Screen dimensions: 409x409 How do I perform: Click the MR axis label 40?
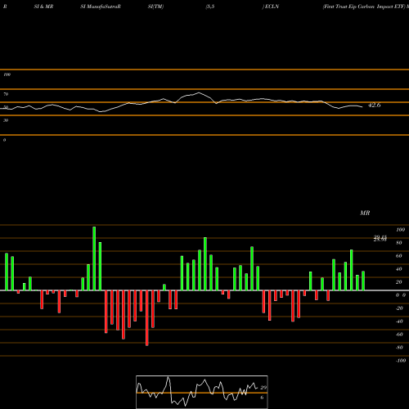(398, 269)
